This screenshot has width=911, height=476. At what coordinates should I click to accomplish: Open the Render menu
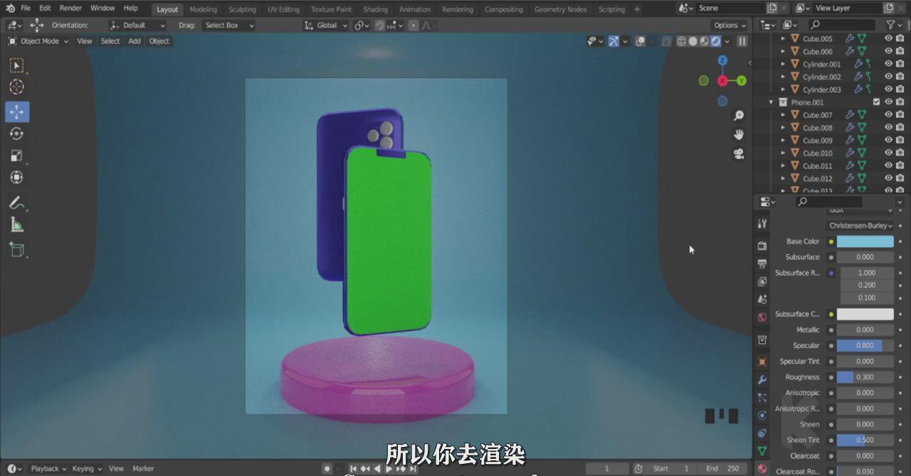70,8
